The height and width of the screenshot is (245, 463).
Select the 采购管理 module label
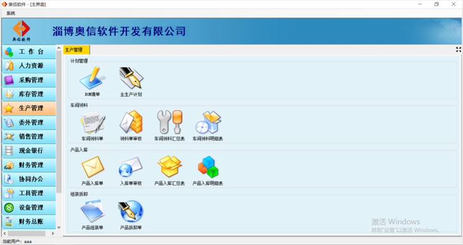coord(31,80)
